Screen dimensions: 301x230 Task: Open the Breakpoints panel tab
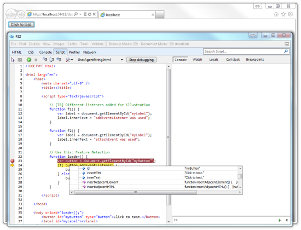click(255, 60)
